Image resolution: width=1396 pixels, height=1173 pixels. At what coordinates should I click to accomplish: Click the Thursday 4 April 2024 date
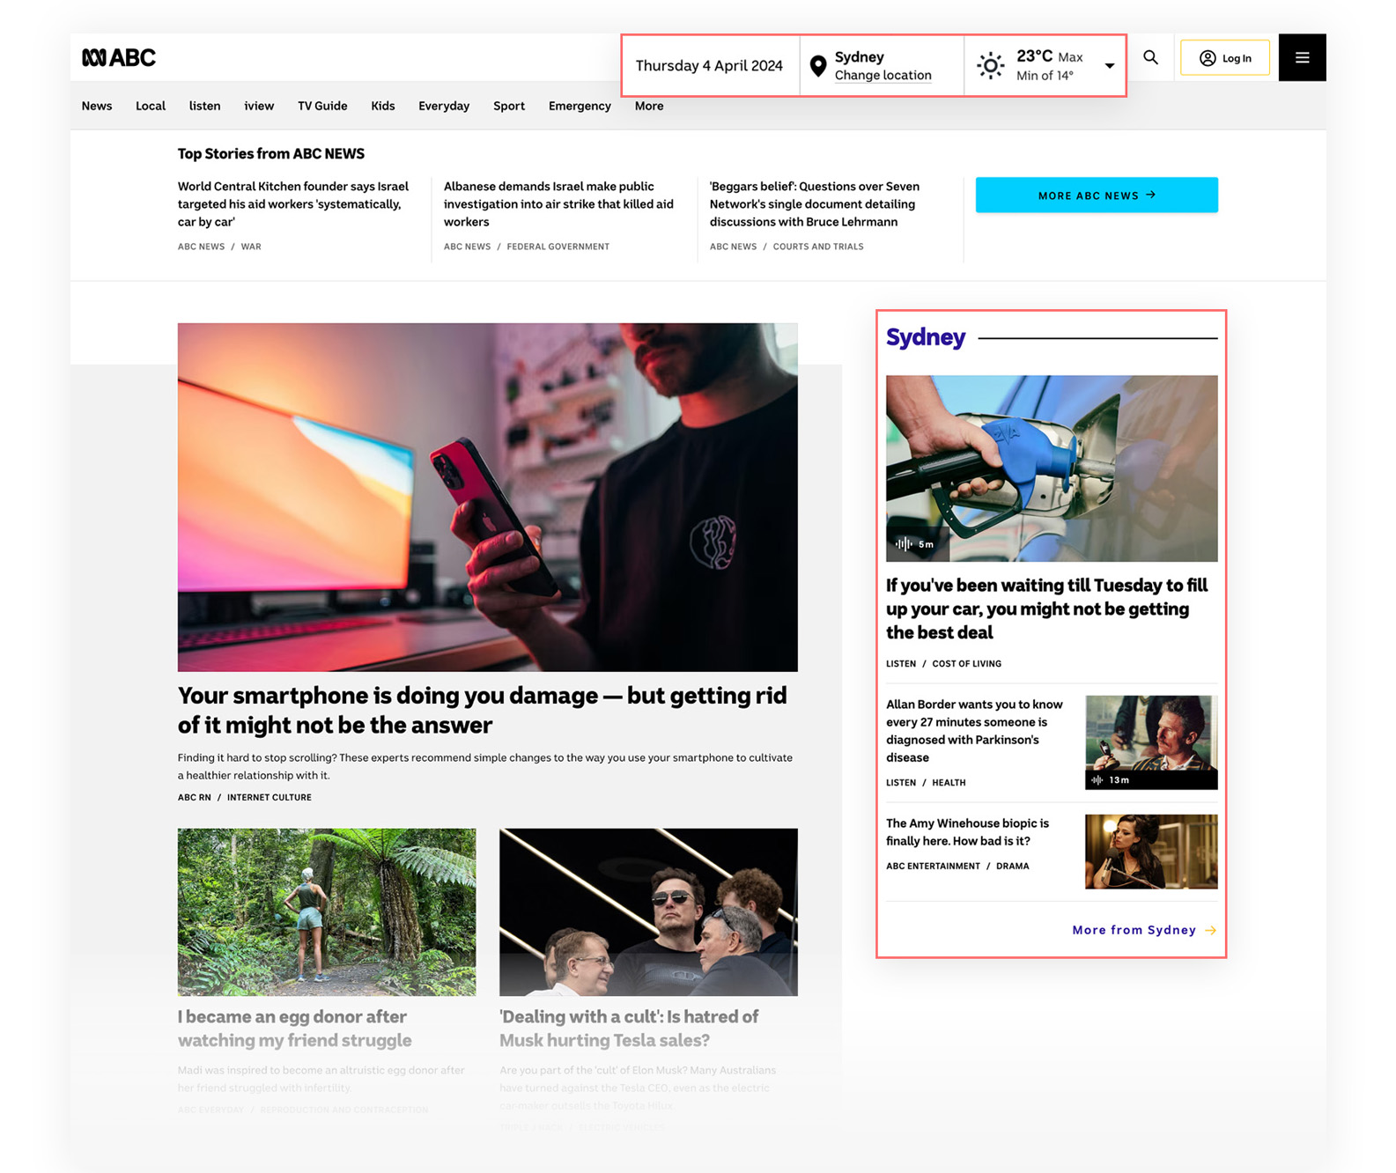[x=709, y=66]
